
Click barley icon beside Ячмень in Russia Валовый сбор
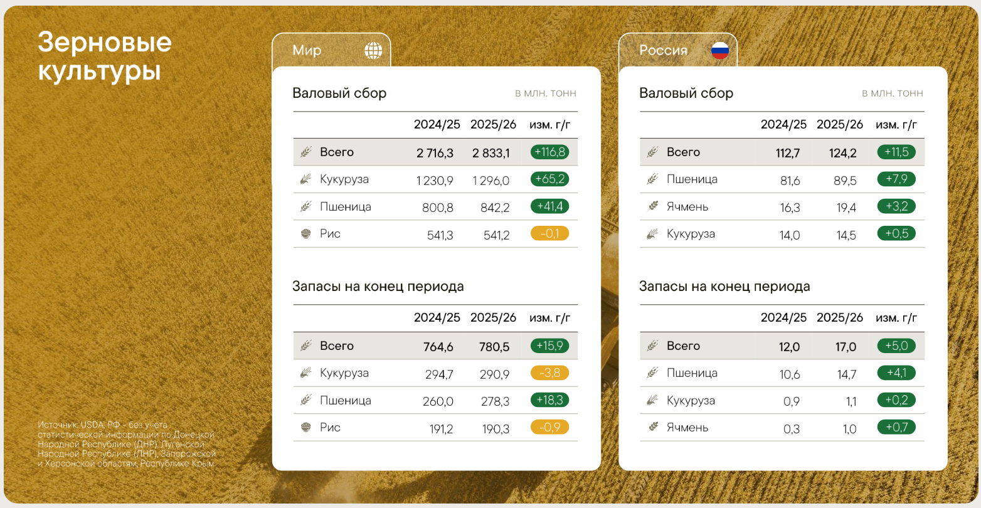point(653,206)
